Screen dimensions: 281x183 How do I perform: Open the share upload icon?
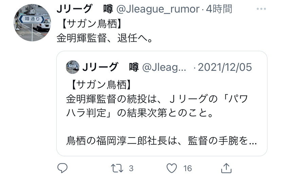[x=226, y=168]
